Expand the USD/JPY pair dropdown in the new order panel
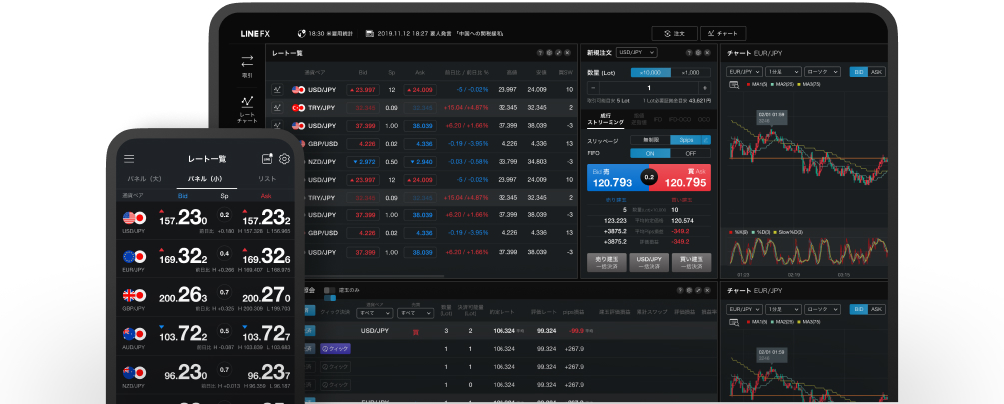 tap(636, 51)
